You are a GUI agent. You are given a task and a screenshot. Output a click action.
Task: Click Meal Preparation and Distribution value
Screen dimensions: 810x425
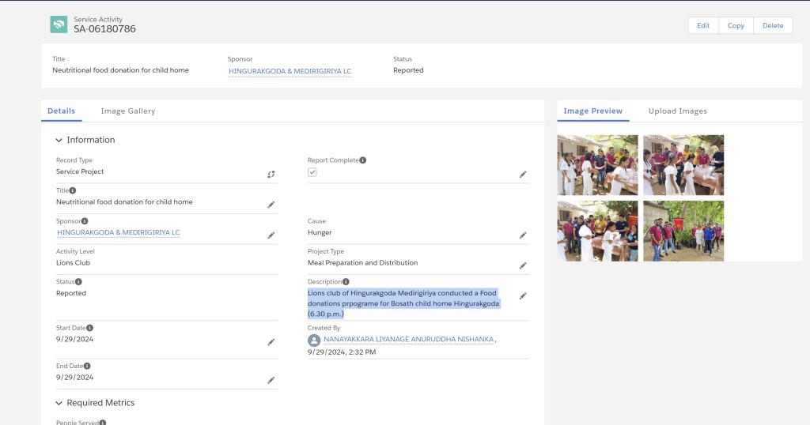pyautogui.click(x=362, y=263)
